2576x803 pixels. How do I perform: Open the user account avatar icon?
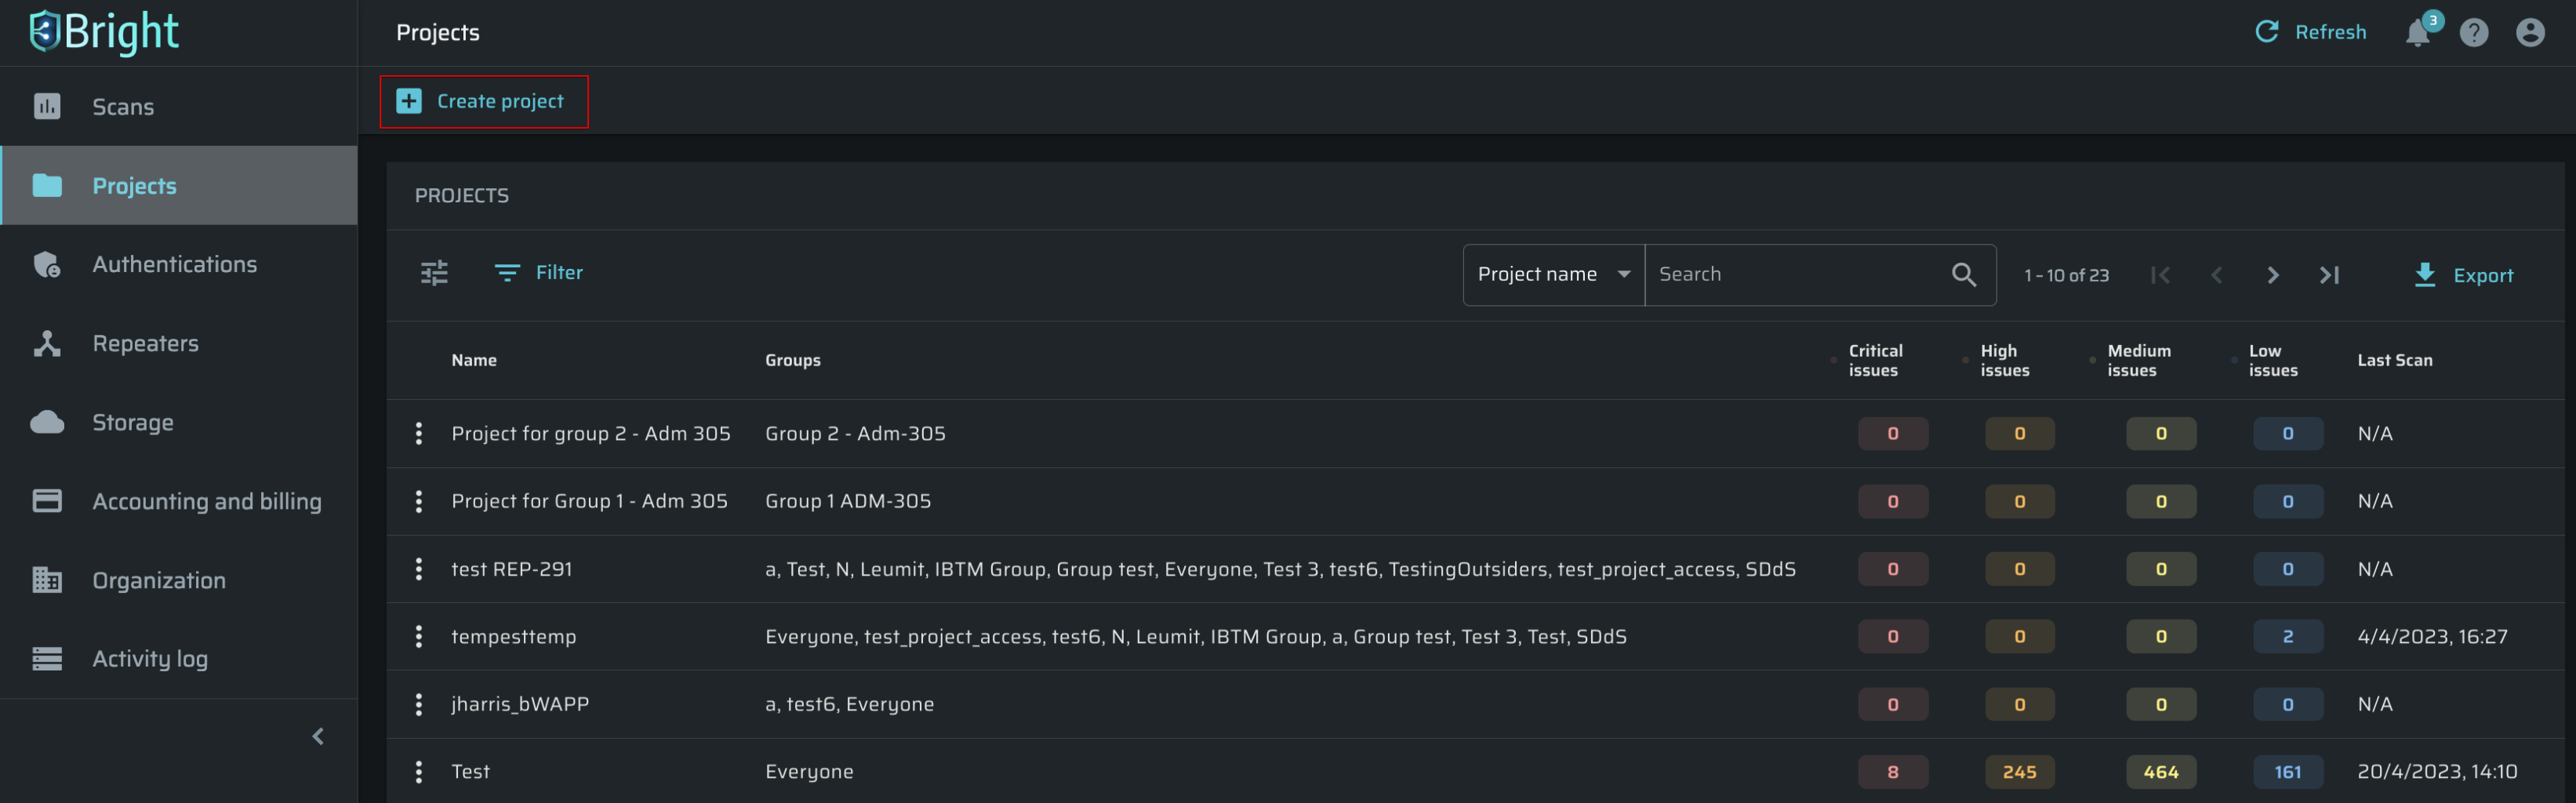(2530, 33)
